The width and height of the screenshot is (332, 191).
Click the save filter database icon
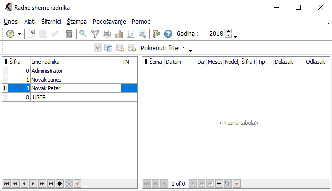click(108, 48)
